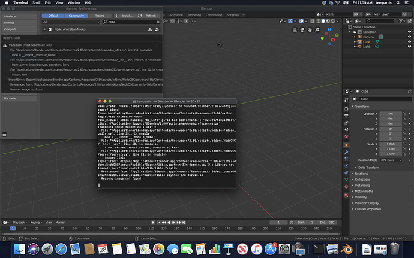Open the World properties tab
Viewport: 414px width, 258px height.
tap(346, 136)
